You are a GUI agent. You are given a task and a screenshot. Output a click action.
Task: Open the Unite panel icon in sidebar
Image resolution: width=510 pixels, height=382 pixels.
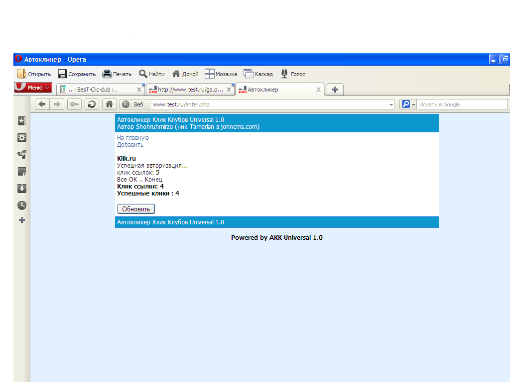coord(22,155)
